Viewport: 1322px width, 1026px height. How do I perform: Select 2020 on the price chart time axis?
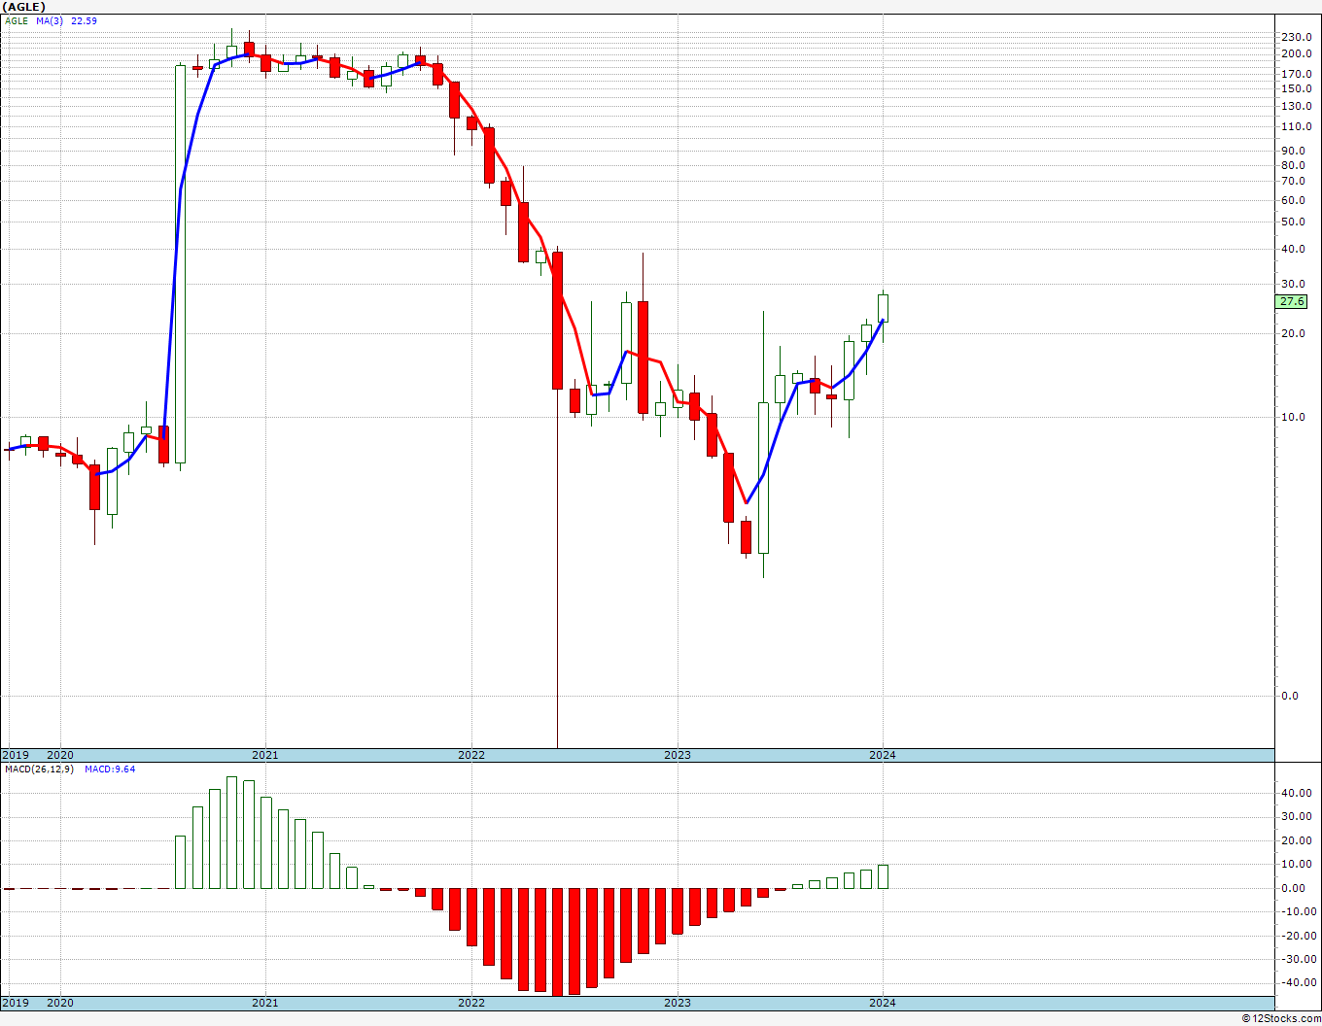click(x=60, y=755)
